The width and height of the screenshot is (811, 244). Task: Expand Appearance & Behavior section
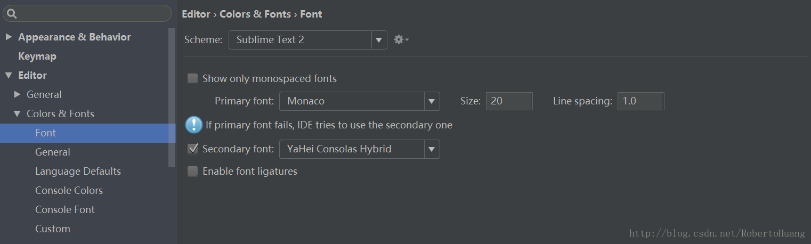click(x=9, y=37)
